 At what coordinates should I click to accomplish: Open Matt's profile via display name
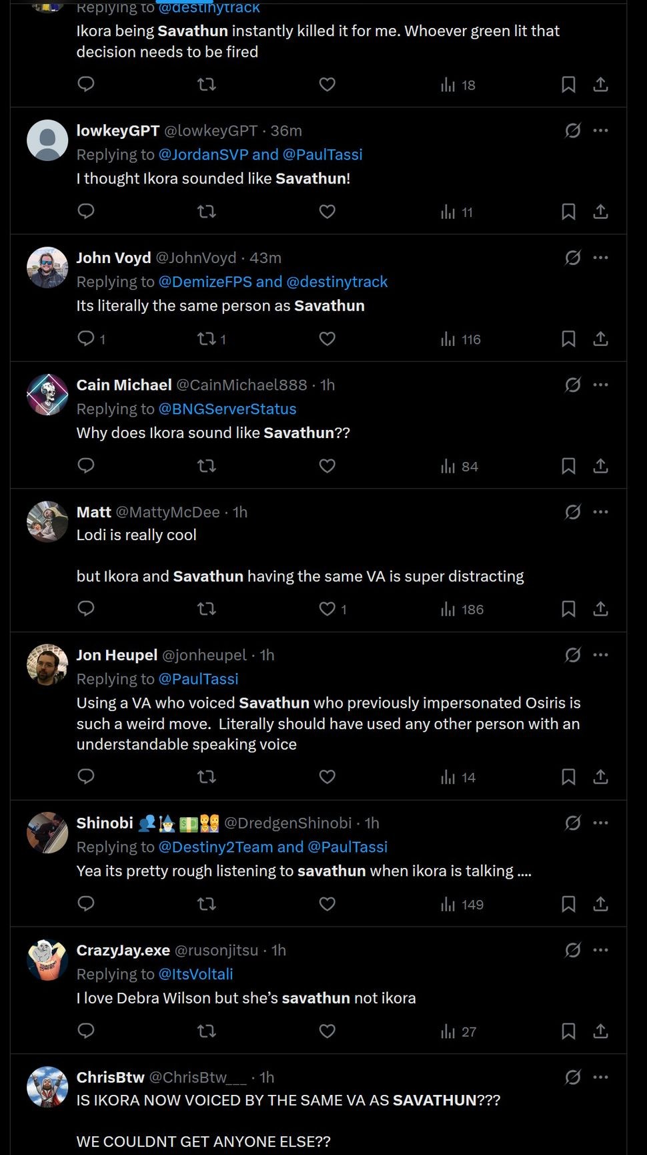pyautogui.click(x=94, y=512)
